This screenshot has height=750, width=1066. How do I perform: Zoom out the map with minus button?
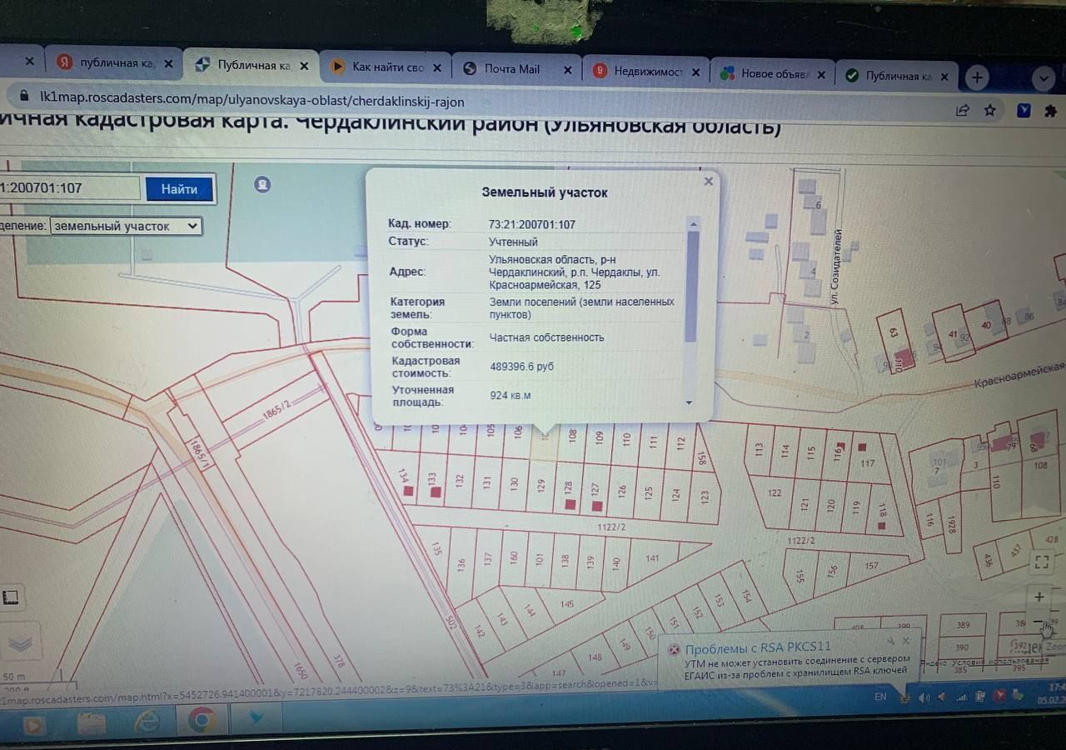click(x=1039, y=622)
